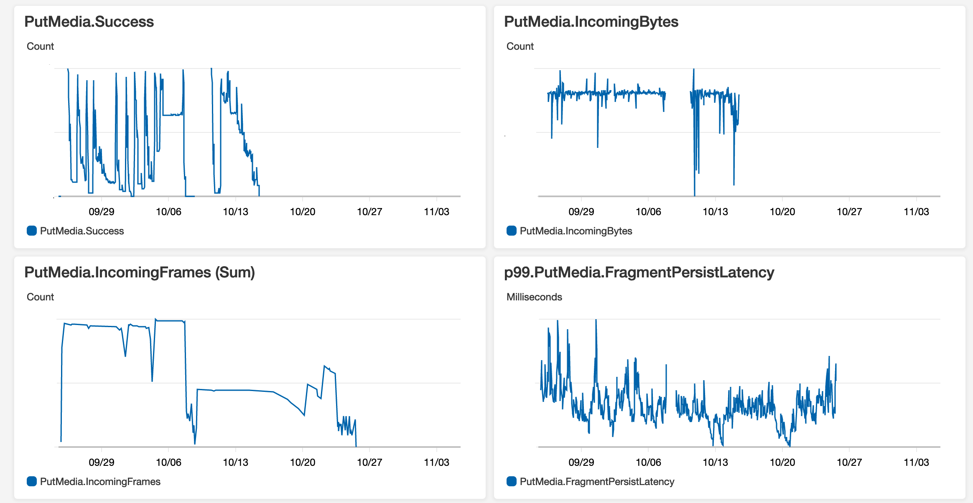
Task: Click the PutMedia.IncomingBytes legend color swatch
Action: pyautogui.click(x=512, y=231)
